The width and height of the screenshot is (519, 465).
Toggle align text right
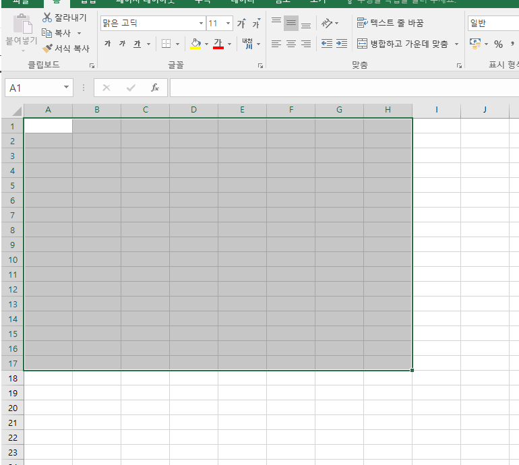coord(306,44)
